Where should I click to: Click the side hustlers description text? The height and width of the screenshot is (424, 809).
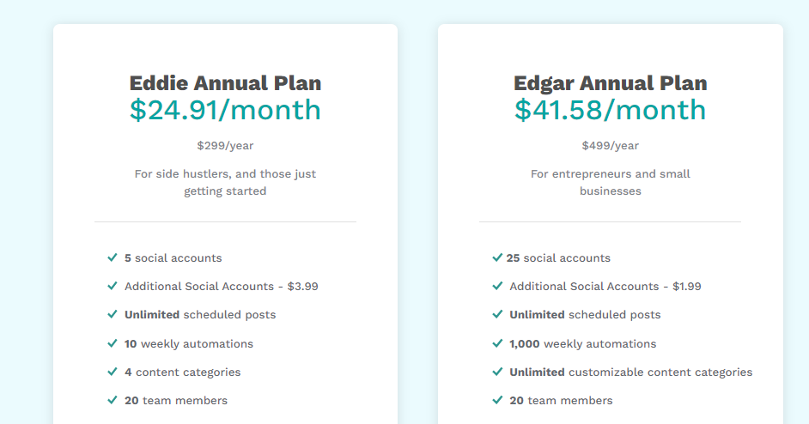[x=225, y=182]
